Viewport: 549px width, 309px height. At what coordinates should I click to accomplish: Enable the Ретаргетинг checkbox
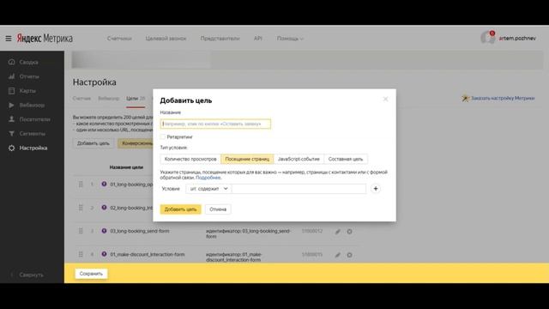click(163, 136)
